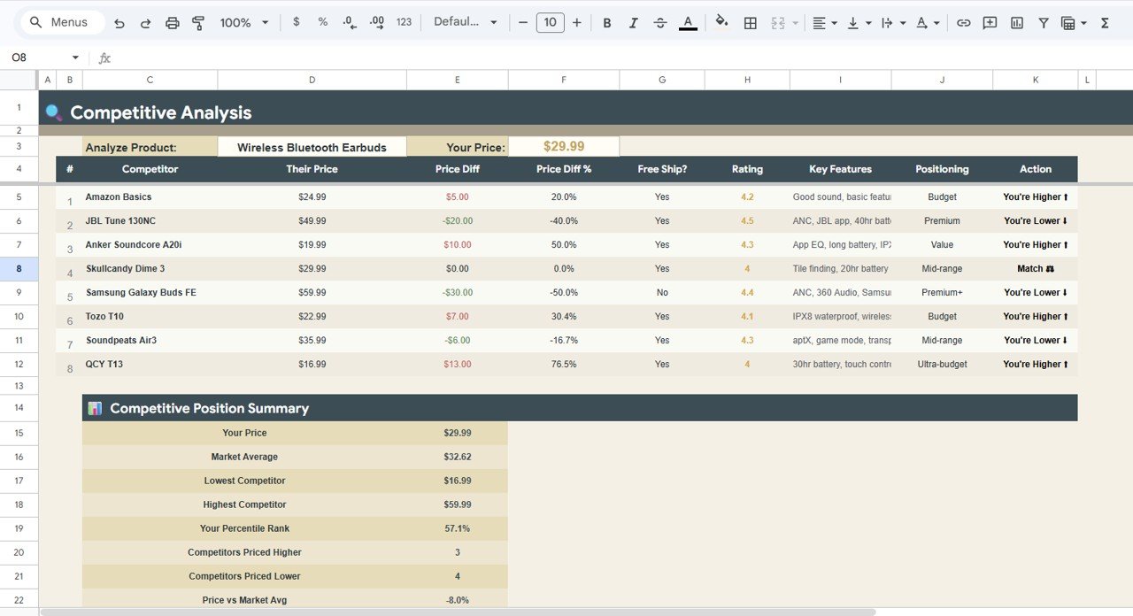Viewport: 1133px width, 616px height.
Task: Select the QCY T13 cell
Action: click(150, 364)
